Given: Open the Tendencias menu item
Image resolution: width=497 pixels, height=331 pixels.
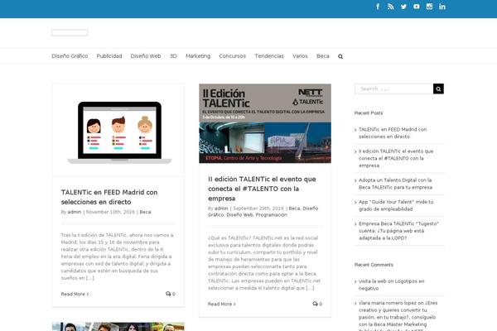Looking at the screenshot, I should [269, 56].
